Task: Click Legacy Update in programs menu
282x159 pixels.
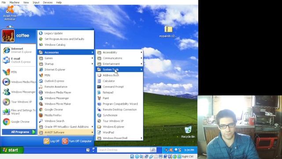Action: click(x=66, y=34)
